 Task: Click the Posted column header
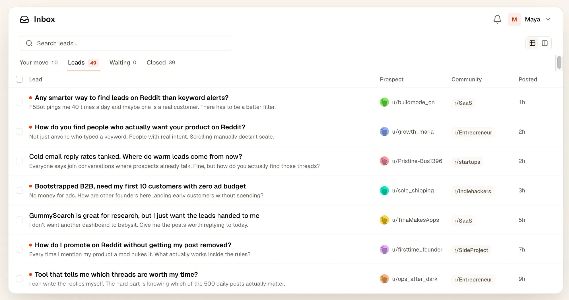click(x=528, y=79)
